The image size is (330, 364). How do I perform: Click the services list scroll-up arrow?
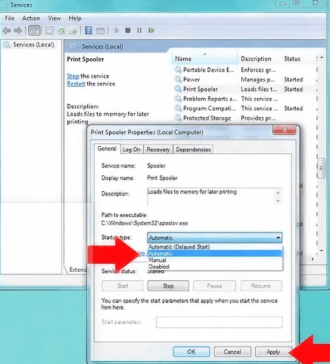click(x=321, y=57)
